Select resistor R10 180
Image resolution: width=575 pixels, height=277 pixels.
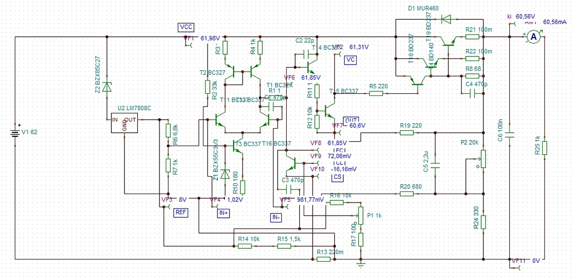tap(243, 187)
